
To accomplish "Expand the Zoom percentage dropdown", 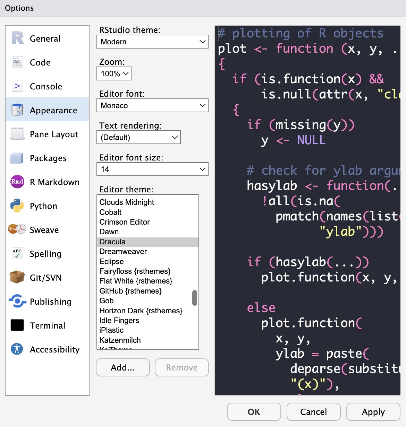I will (x=114, y=73).
